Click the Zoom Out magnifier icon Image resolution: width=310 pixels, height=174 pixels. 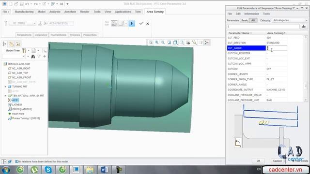[x=163, y=43]
